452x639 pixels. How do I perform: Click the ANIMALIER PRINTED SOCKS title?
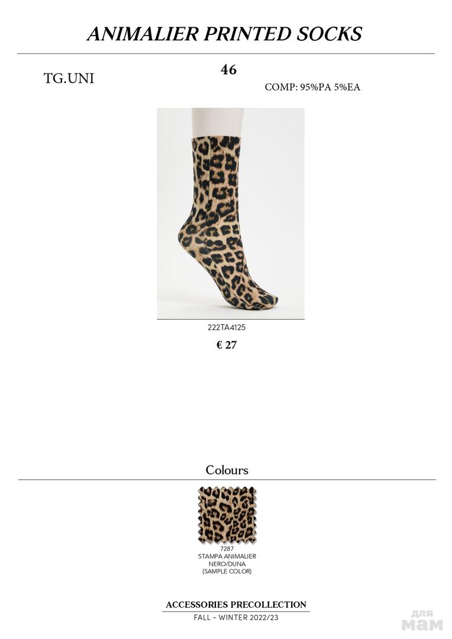pos(225,34)
